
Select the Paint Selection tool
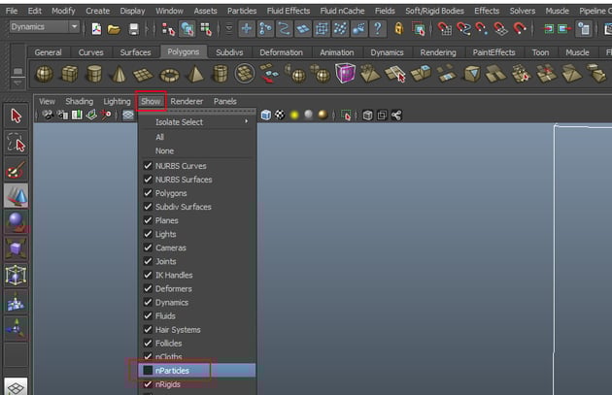[x=16, y=170]
